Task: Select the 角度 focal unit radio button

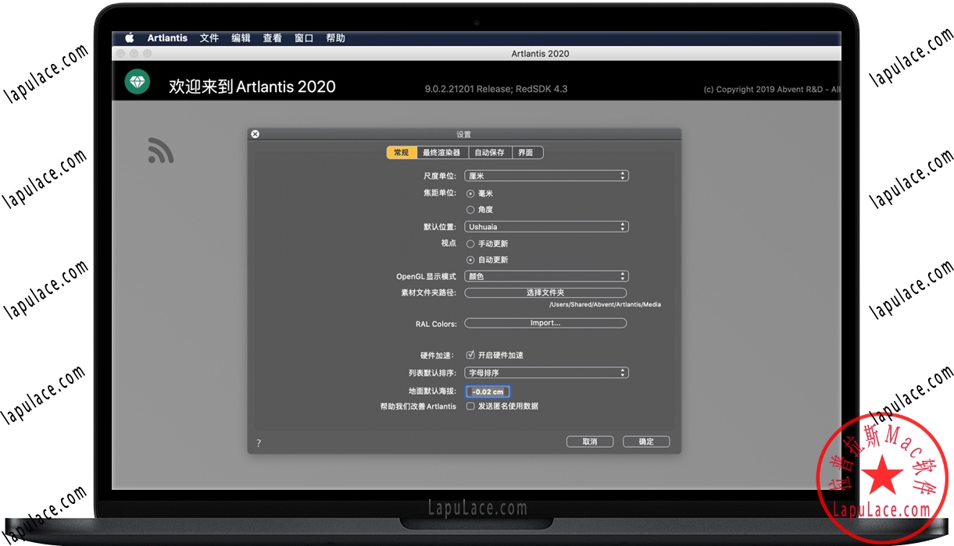Action: point(470,209)
